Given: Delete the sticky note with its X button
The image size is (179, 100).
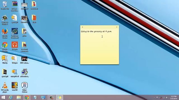Looking at the screenshot, I should (x=117, y=27).
